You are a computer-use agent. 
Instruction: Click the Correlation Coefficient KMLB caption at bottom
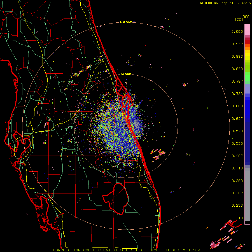coord(127,250)
